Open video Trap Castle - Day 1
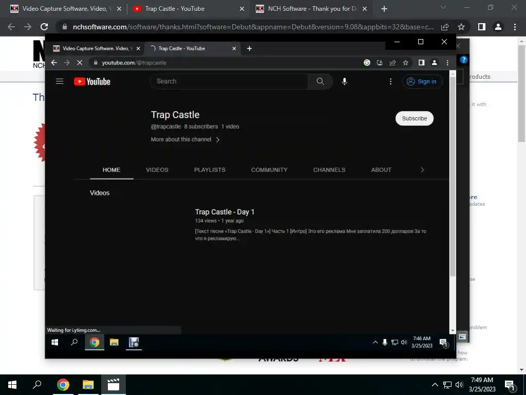This screenshot has height=395, width=526. tap(225, 212)
